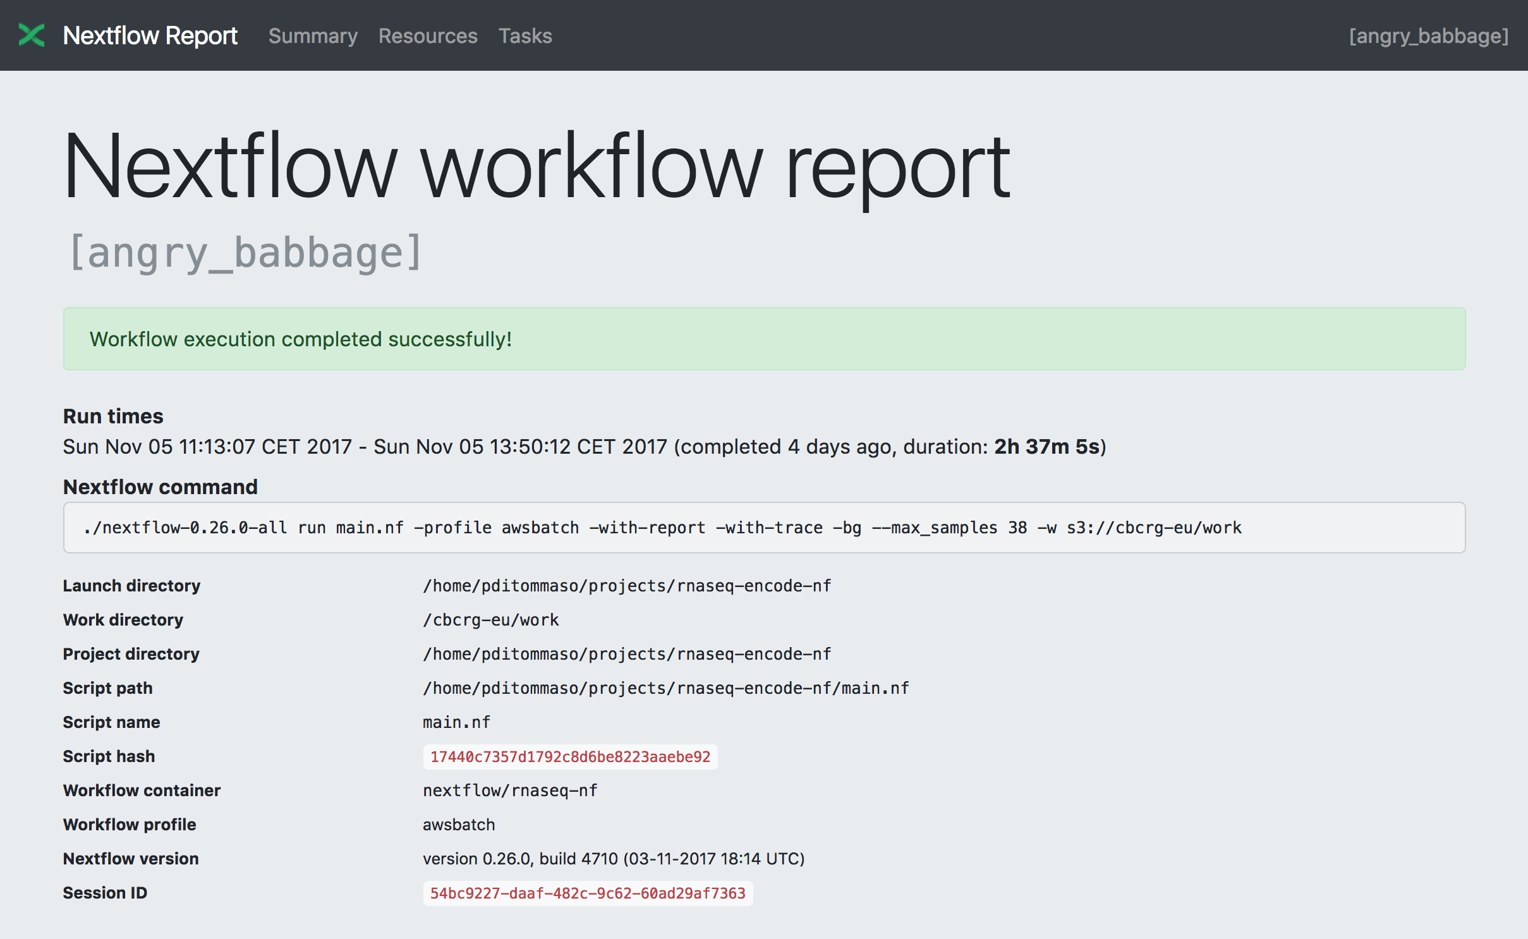Click the script path ending in main.nf
The height and width of the screenshot is (939, 1528).
(665, 688)
